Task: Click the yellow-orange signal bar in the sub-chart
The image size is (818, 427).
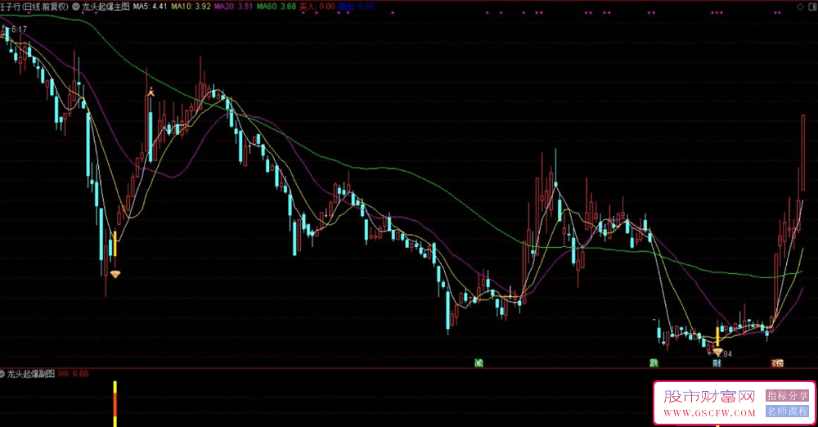Action: (115, 403)
